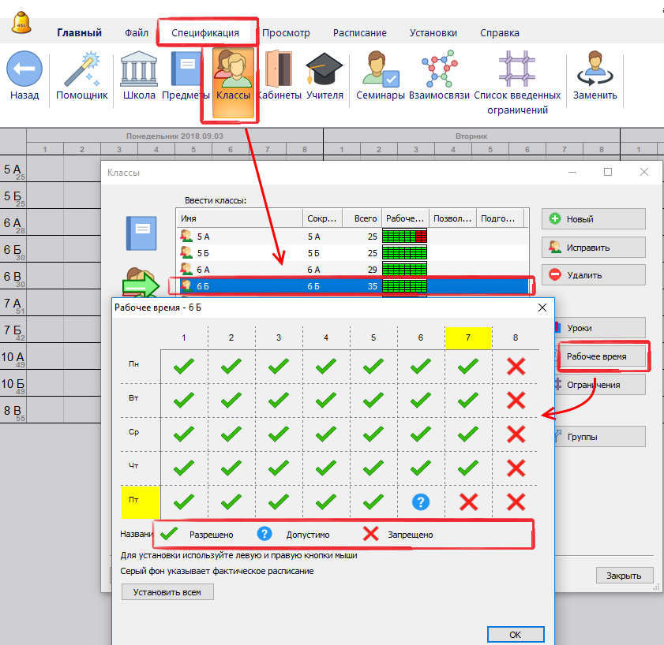Image resolution: width=664 pixels, height=645 pixels.
Task: Click Список введенных ограничений icon
Action: [x=517, y=69]
